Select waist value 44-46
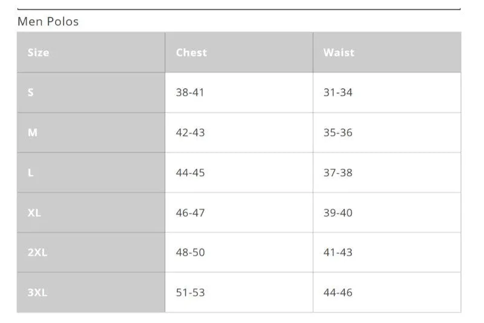The height and width of the screenshot is (323, 484). click(338, 292)
